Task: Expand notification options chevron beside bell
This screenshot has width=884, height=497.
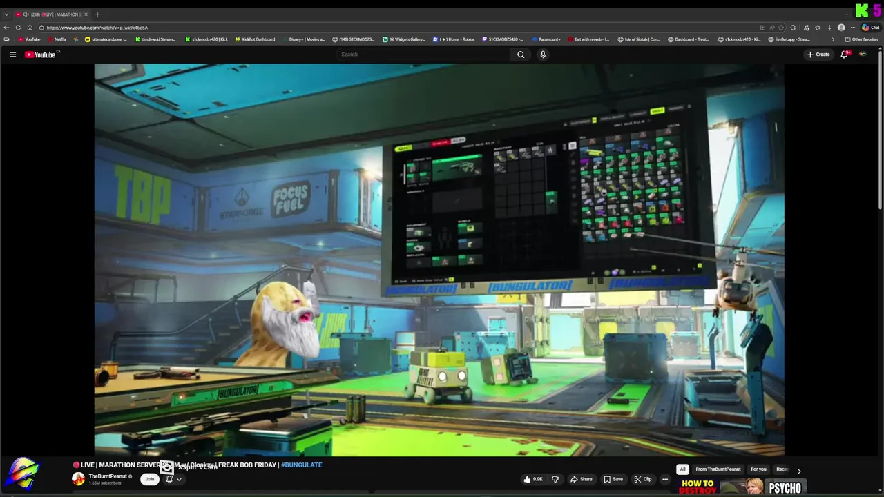Action: pos(179,479)
